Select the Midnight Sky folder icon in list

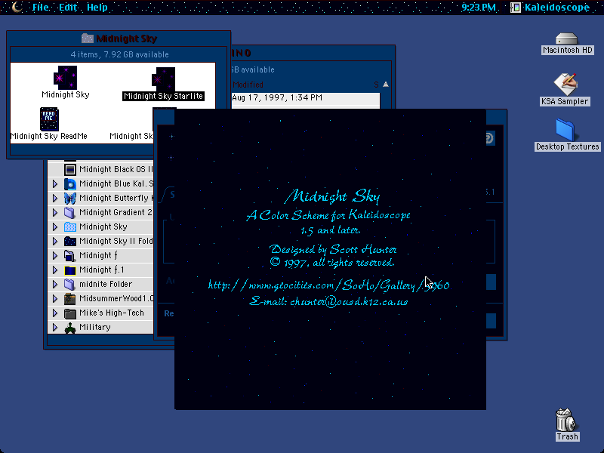[70, 227]
